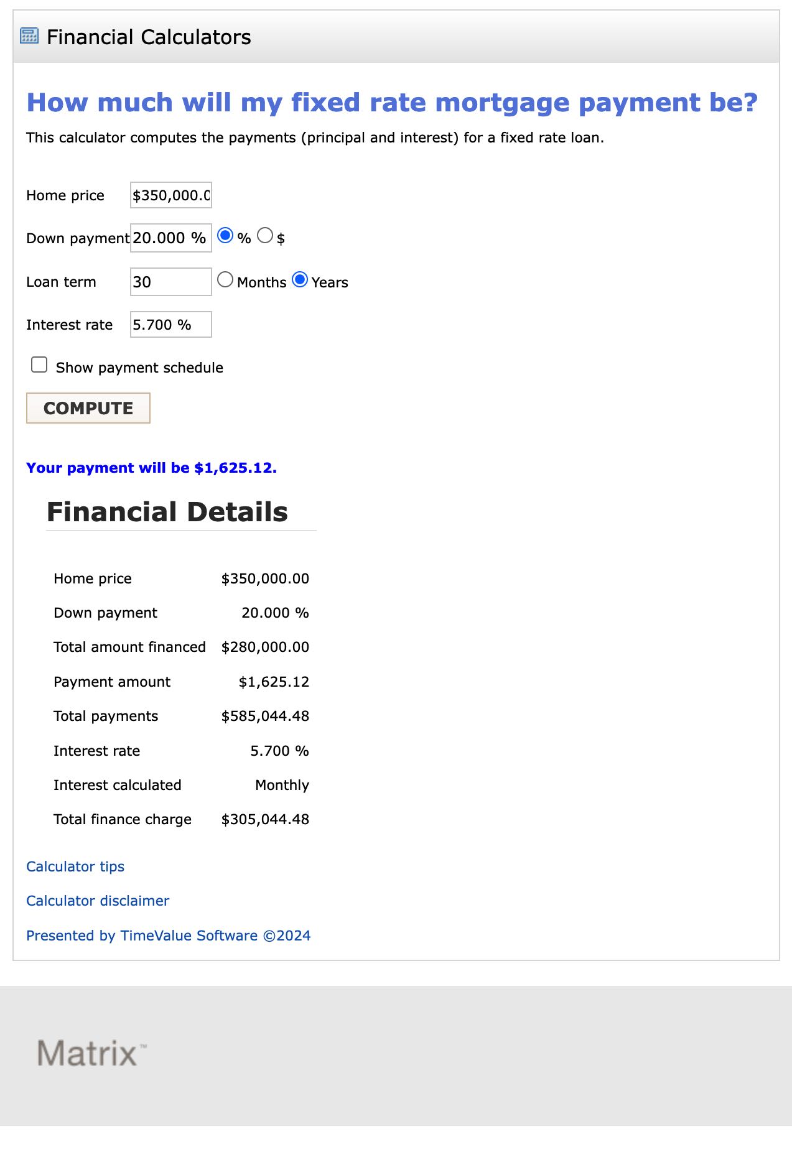
Task: Click the mortgage payment question heading
Action: pos(392,103)
